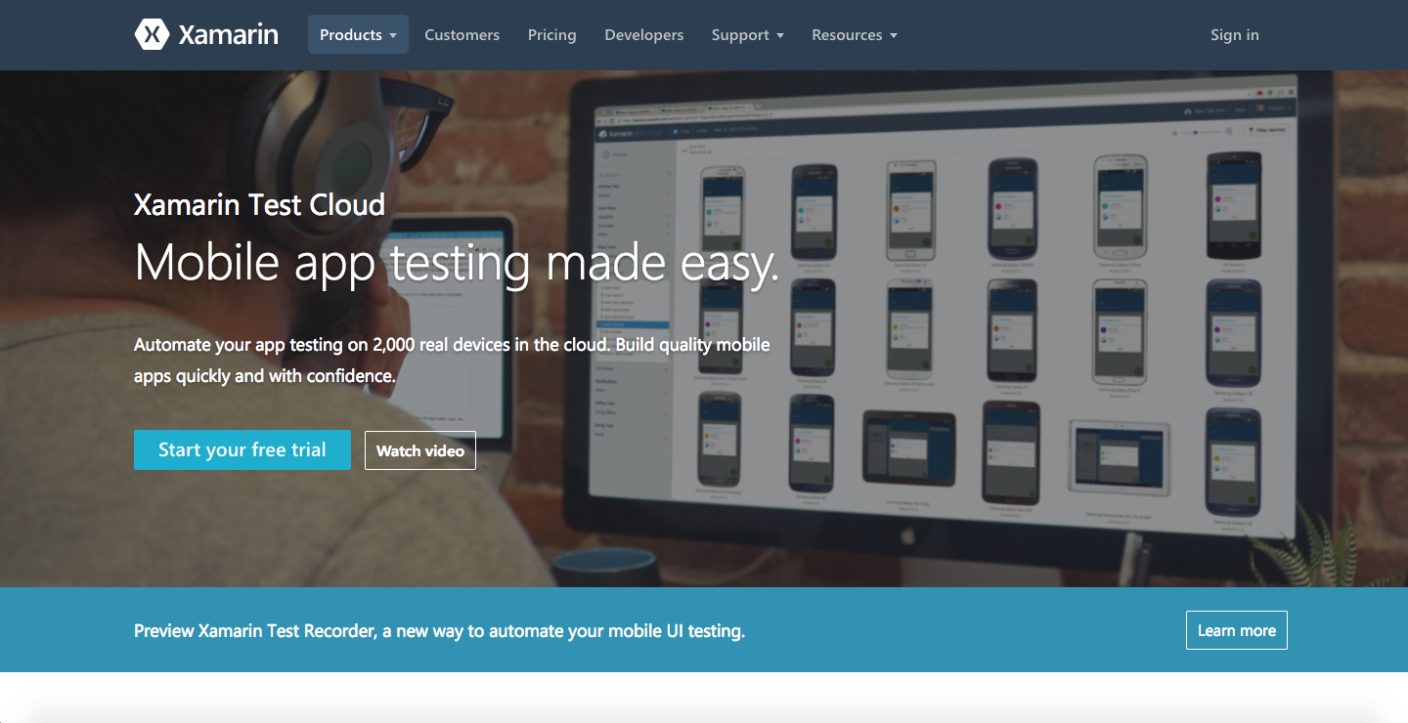Click the 'Mobile app testing made easy' headline
The width and height of the screenshot is (1408, 723).
(457, 262)
